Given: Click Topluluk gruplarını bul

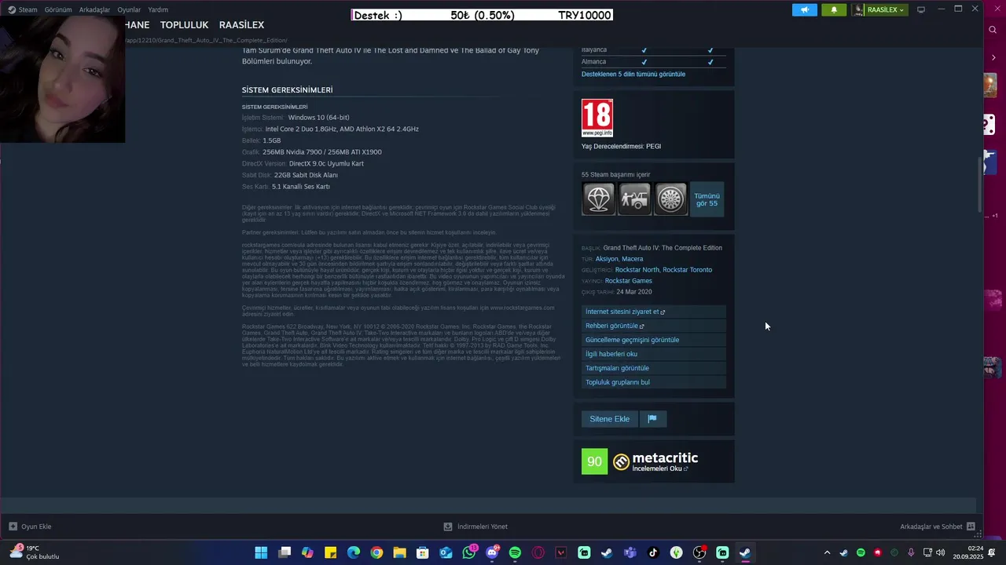Looking at the screenshot, I should [x=653, y=382].
